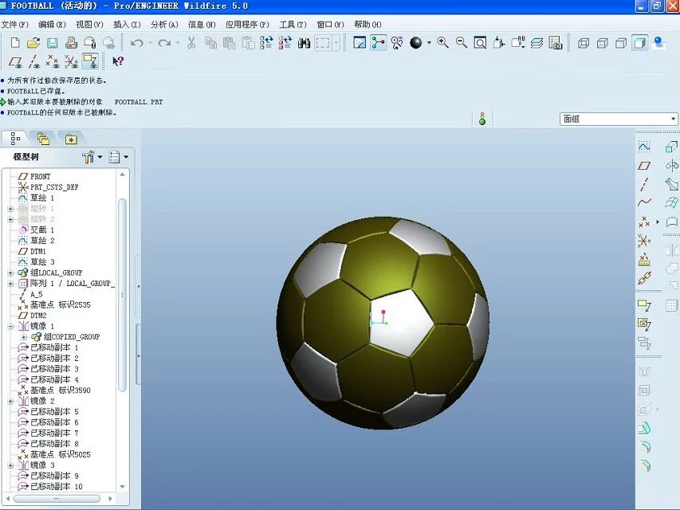Open the 插入(I) menu

[127, 24]
